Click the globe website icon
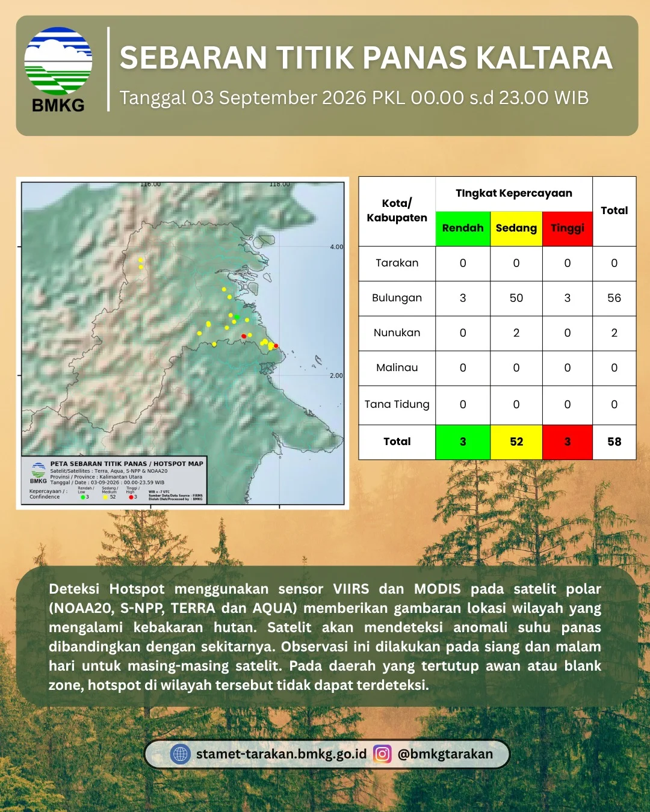 click(180, 754)
